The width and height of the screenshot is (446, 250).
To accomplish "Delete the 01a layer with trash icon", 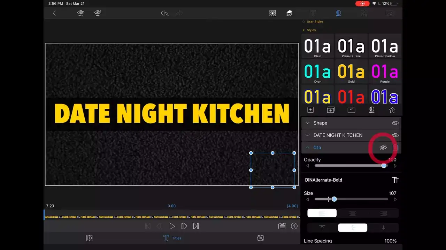I will click(395, 148).
